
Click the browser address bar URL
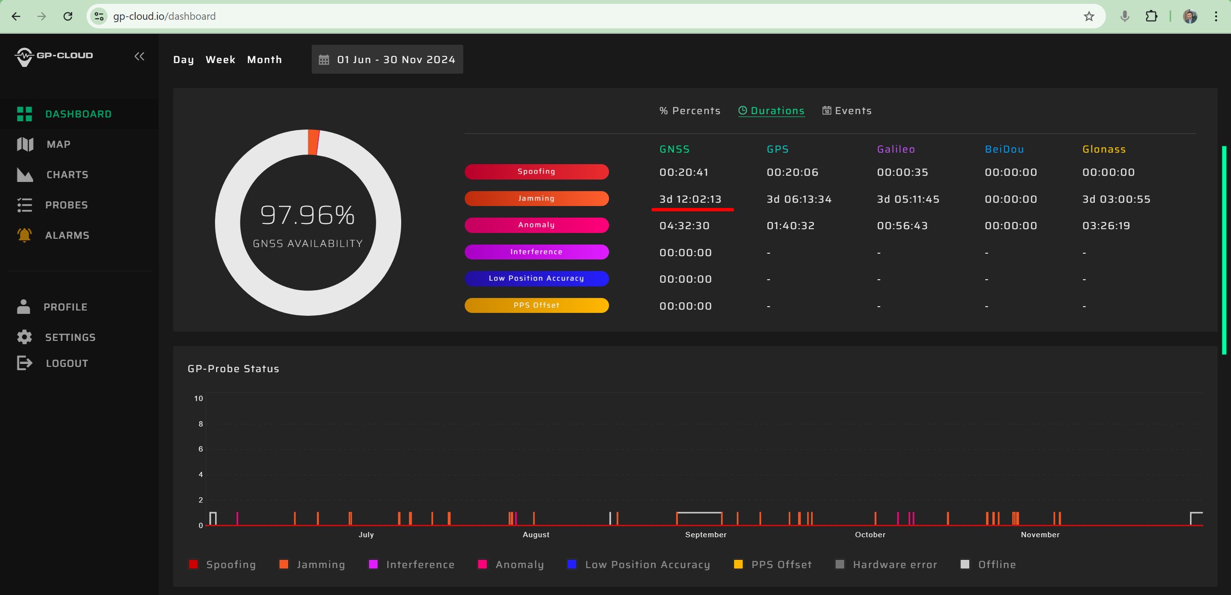click(x=165, y=16)
